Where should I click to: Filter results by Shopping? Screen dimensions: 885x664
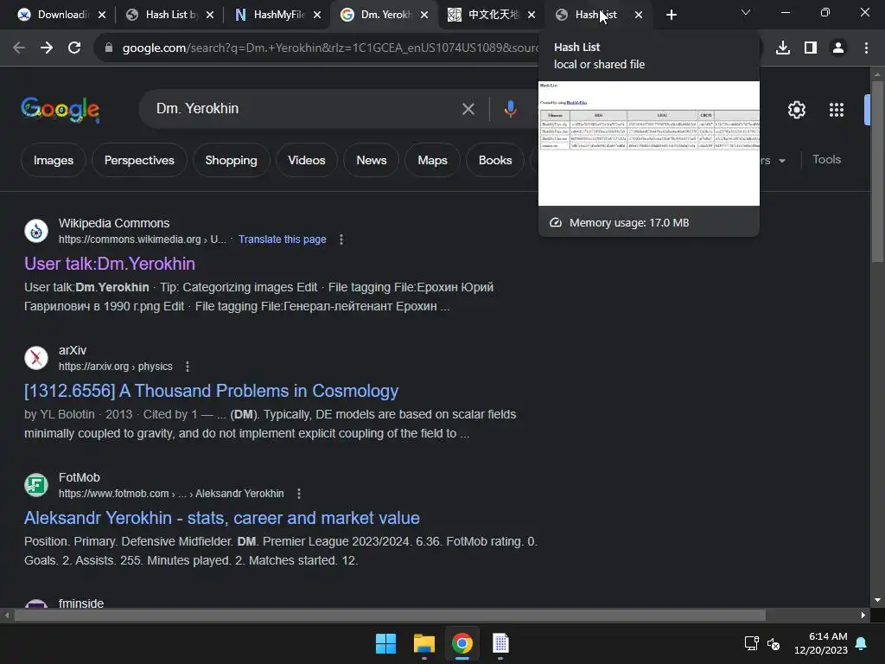coord(231,160)
